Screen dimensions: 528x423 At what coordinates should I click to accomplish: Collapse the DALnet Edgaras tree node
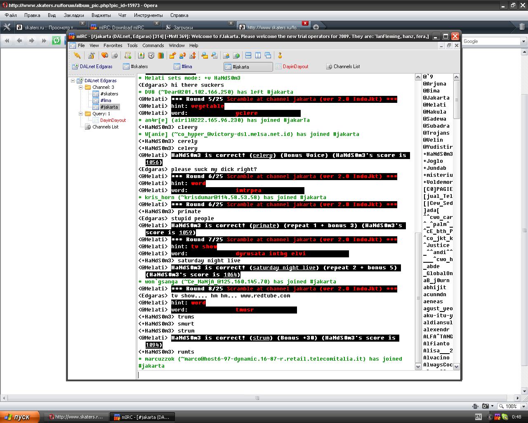coord(73,81)
